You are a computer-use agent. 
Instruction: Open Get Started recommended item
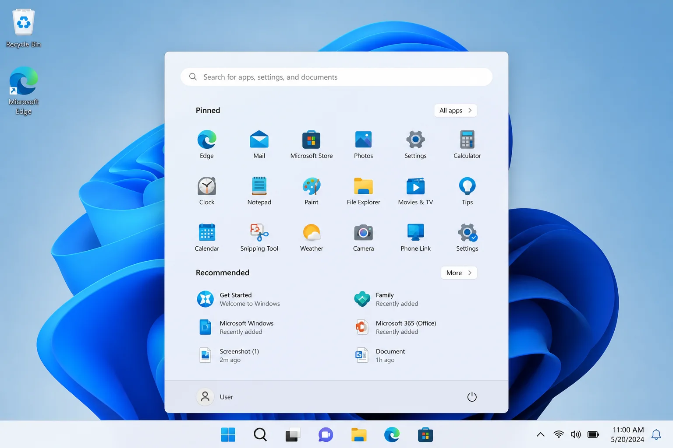(239, 299)
